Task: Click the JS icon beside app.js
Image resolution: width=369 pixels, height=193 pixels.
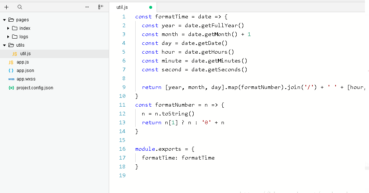Action: click(11, 62)
